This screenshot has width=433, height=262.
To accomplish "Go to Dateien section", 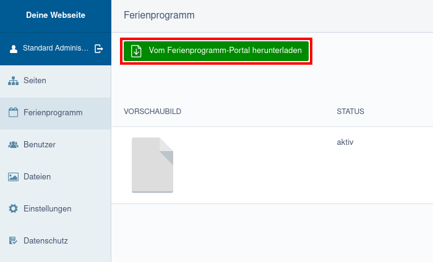I will tap(56, 177).
